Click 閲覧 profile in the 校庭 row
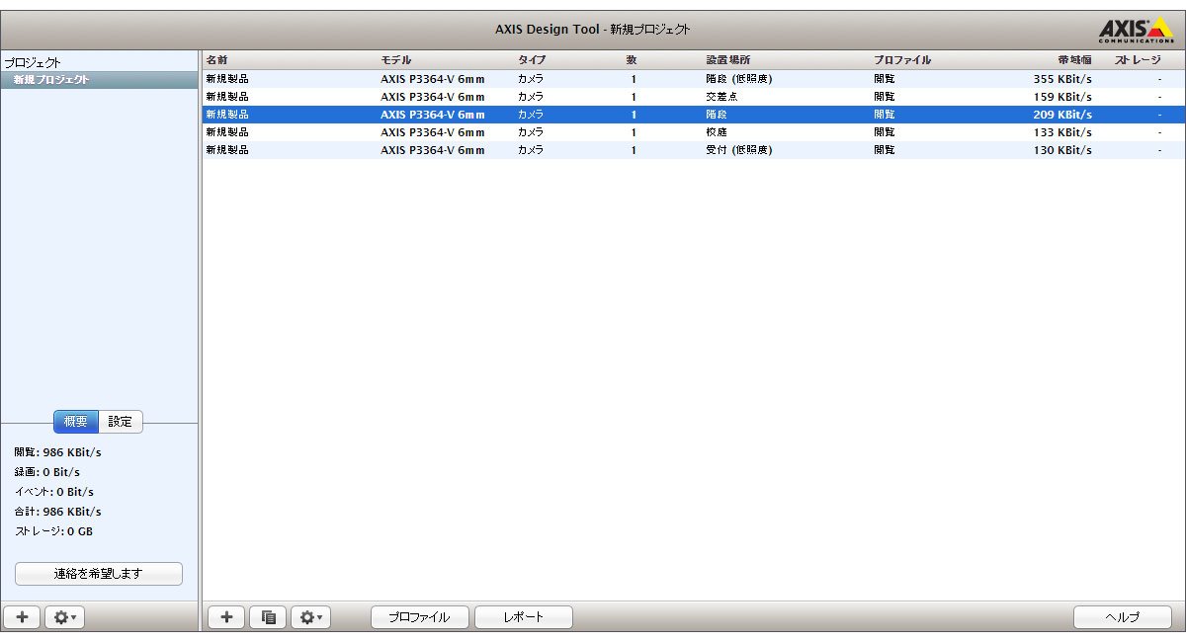The width and height of the screenshot is (1186, 642). pos(885,132)
